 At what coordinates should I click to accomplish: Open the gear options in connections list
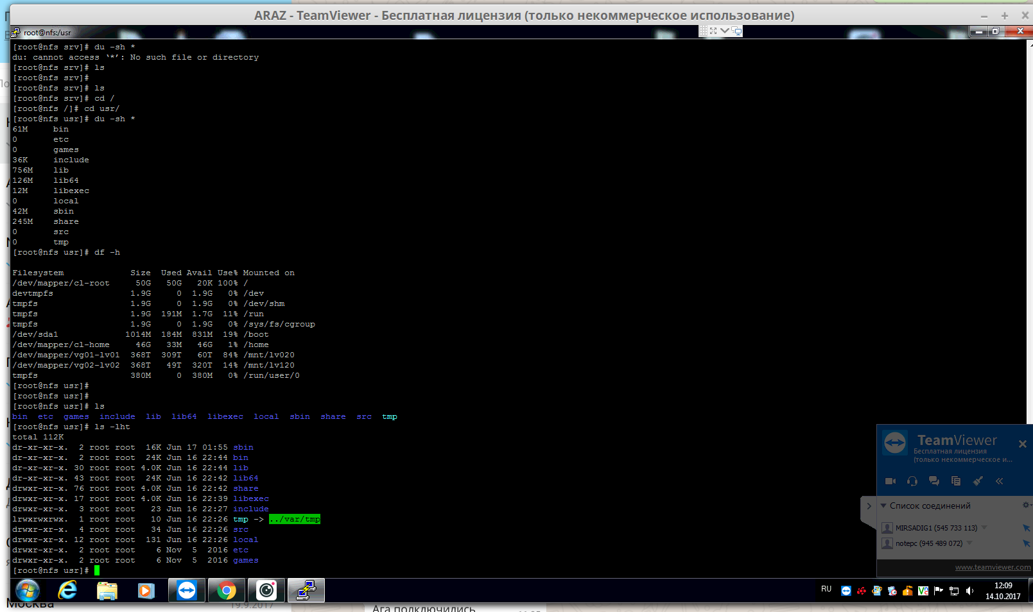pos(1025,506)
